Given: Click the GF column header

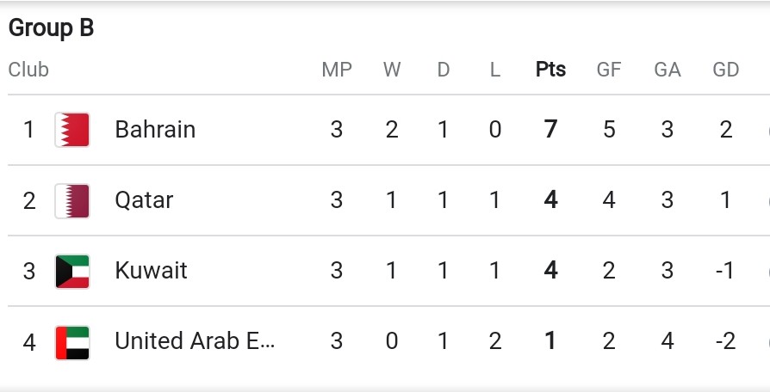Looking at the screenshot, I should 609,70.
